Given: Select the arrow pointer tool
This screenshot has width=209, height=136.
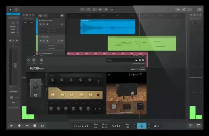Looking at the screenshot, I should click(x=10, y=9).
